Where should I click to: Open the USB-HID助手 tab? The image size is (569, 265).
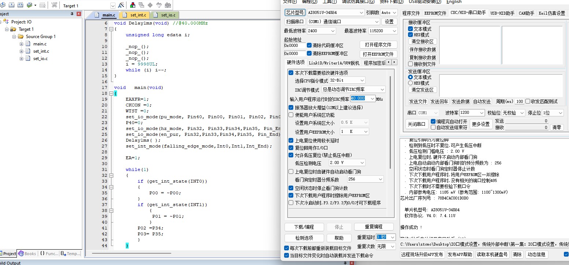(502, 13)
